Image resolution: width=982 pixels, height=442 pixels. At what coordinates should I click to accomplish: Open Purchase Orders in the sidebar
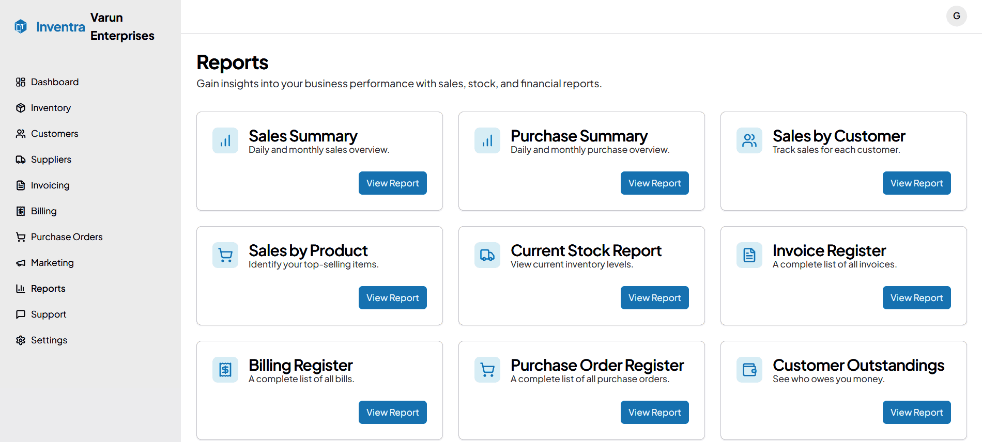click(67, 237)
